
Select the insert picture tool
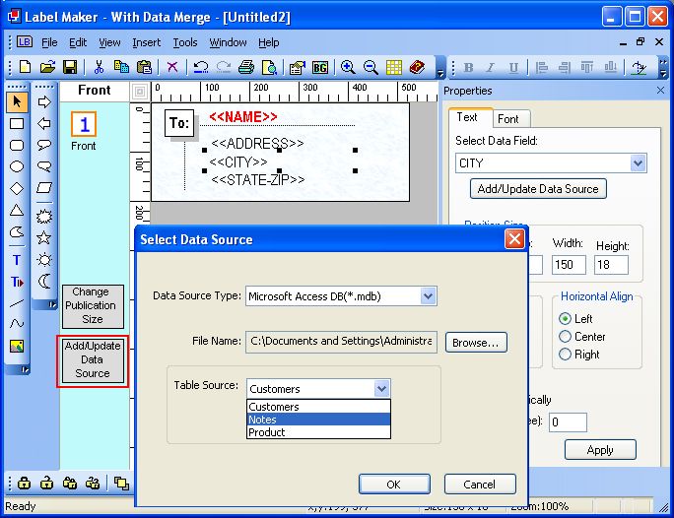[17, 346]
